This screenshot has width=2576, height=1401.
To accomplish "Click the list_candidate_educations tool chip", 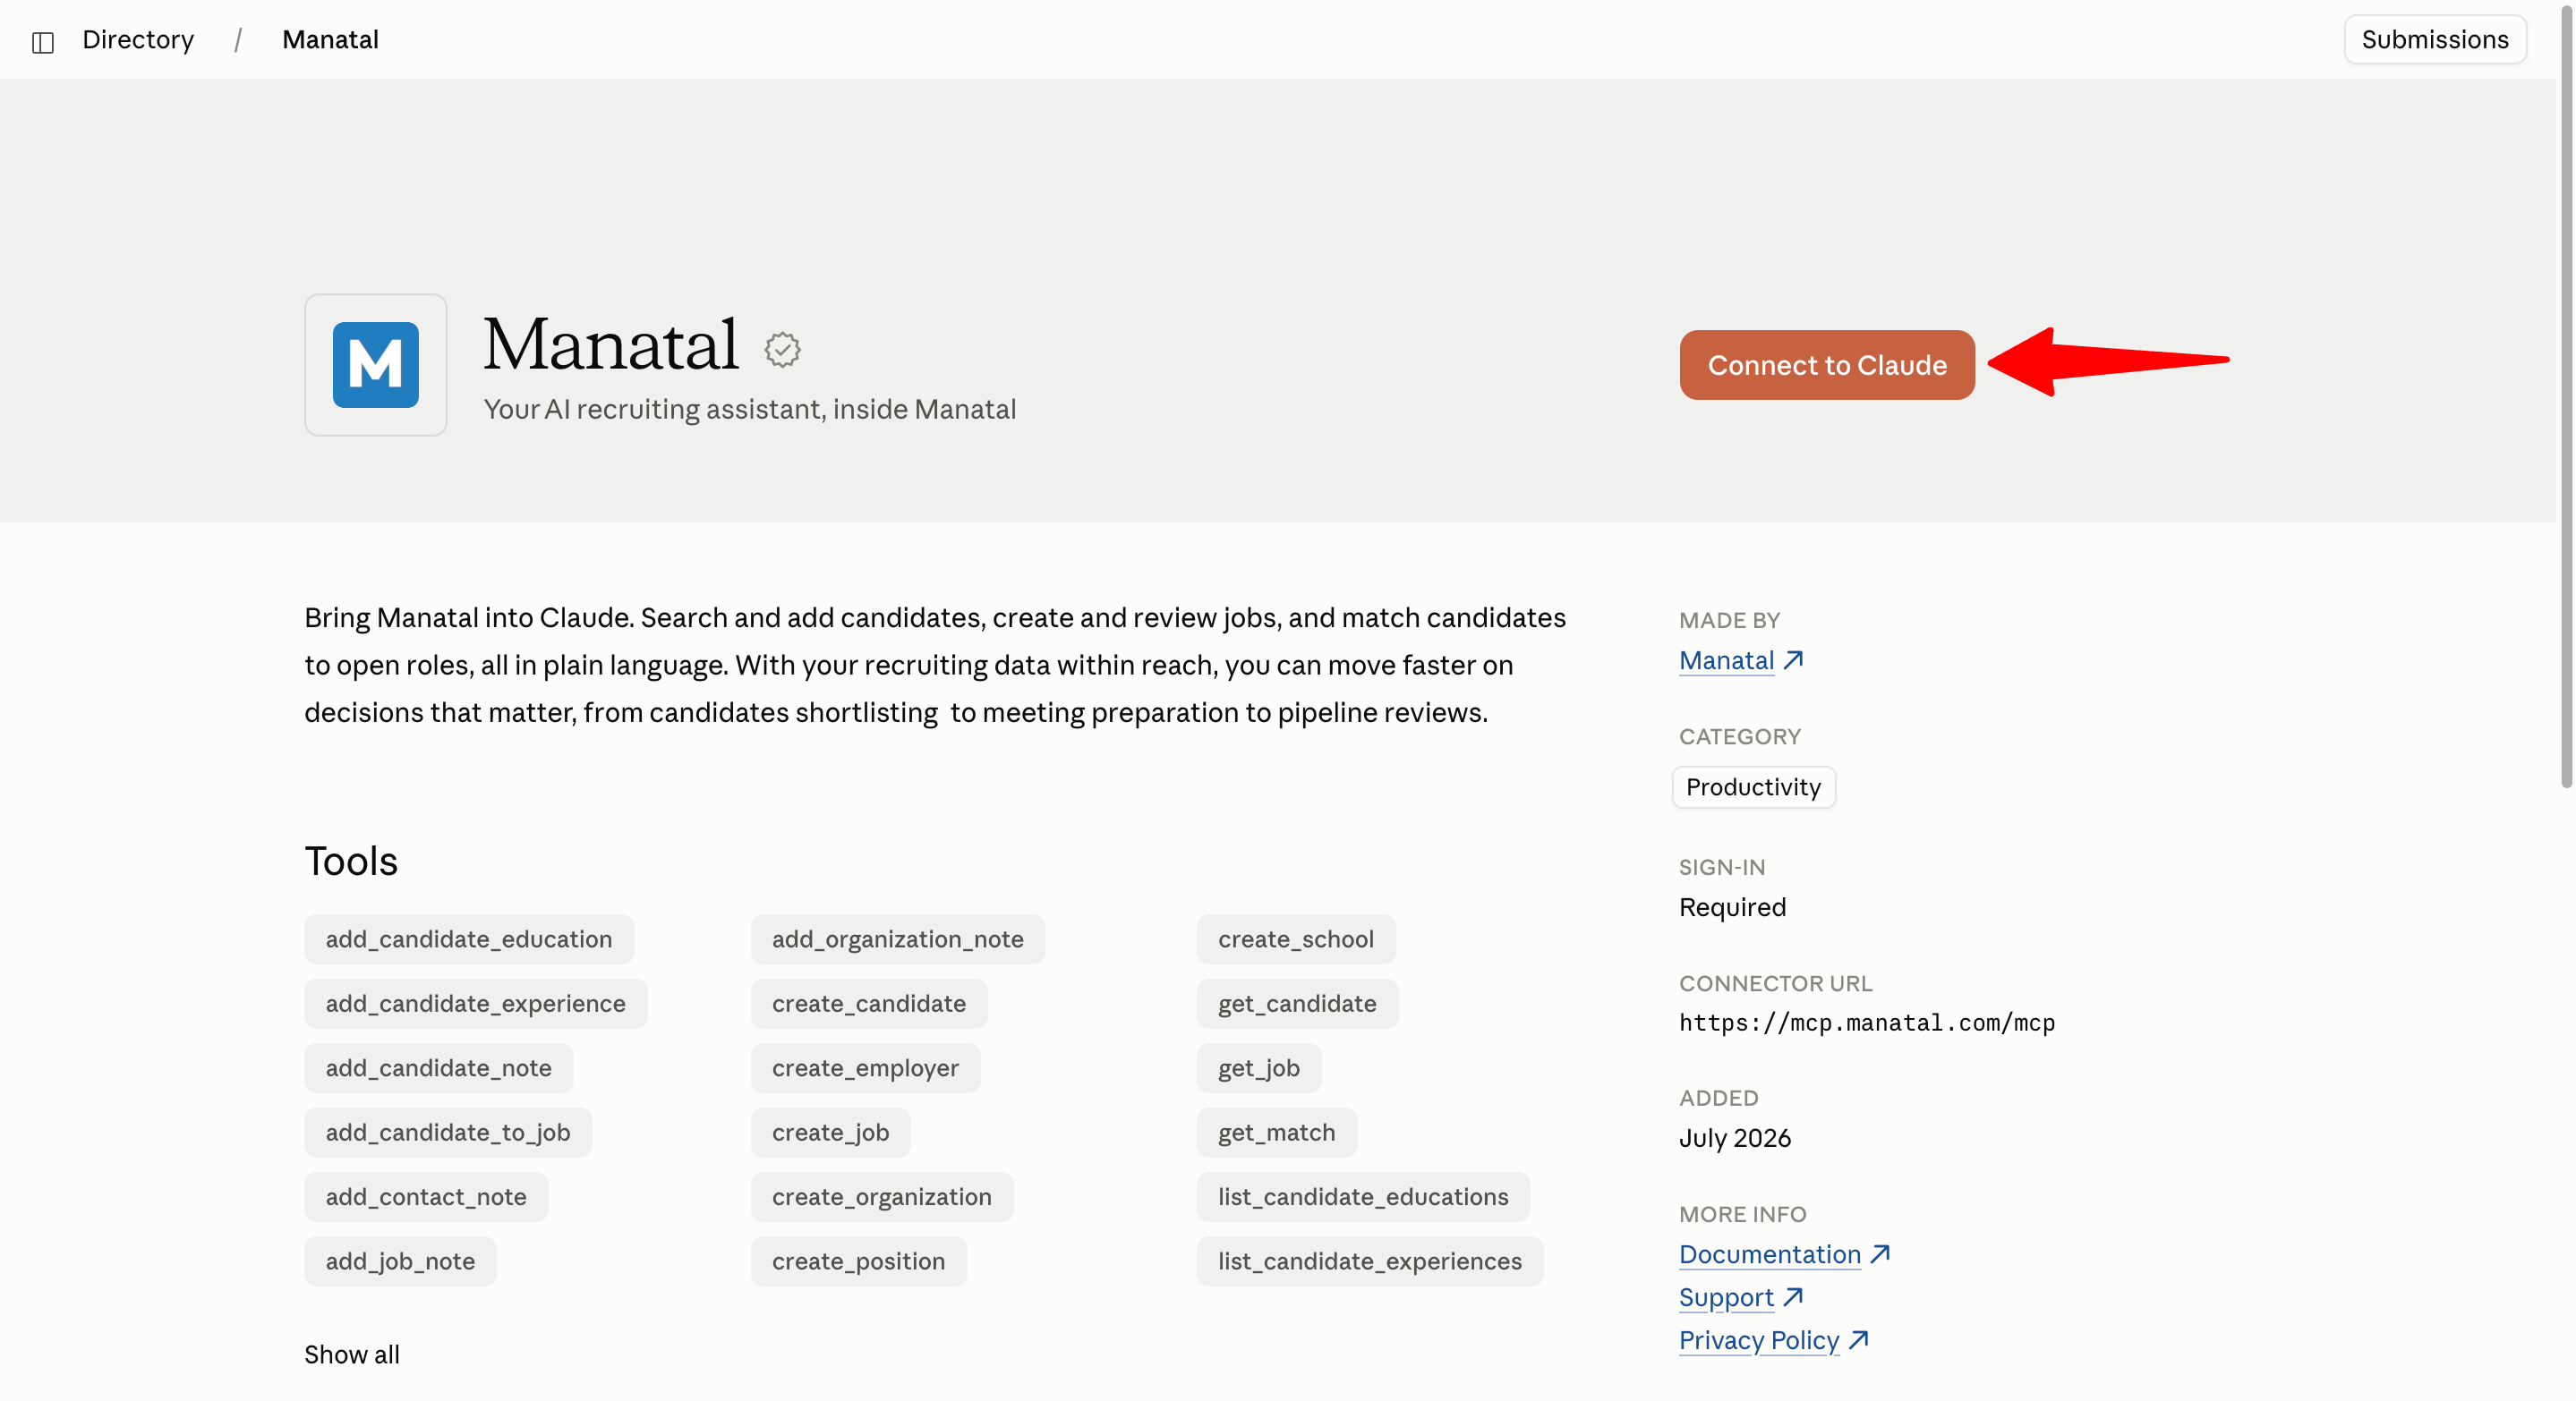I will (1364, 1197).
